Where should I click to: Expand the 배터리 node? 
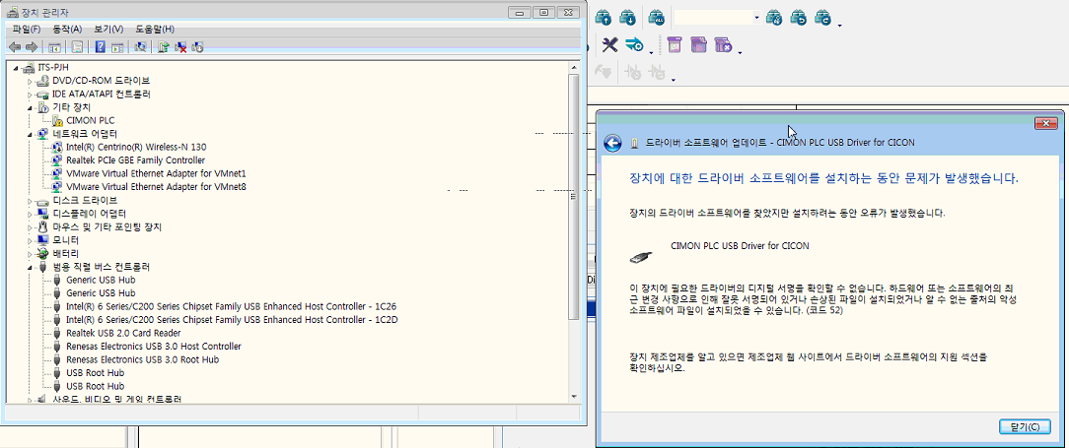[x=30, y=254]
